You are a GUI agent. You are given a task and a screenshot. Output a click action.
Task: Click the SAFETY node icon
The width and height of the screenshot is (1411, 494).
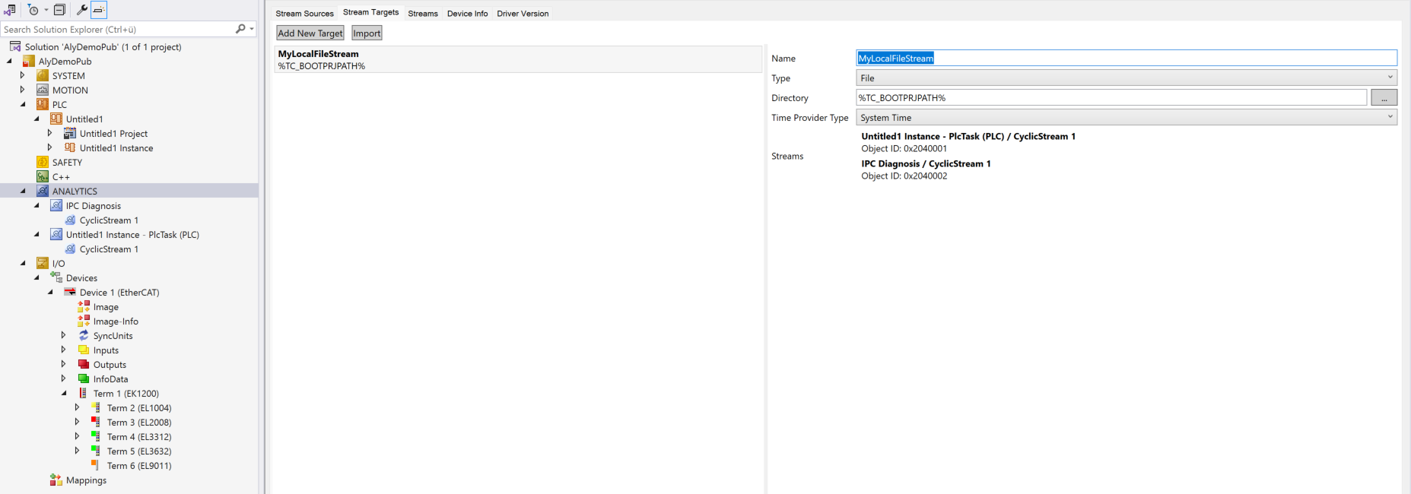(x=43, y=163)
